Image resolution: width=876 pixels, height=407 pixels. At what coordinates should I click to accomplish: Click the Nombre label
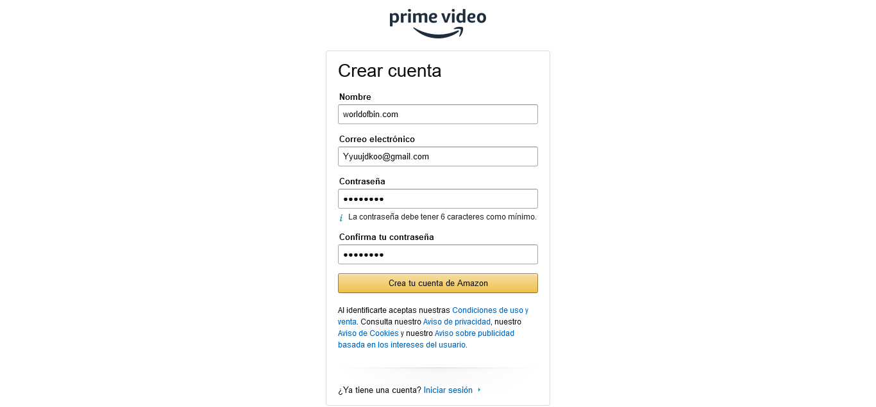[355, 97]
